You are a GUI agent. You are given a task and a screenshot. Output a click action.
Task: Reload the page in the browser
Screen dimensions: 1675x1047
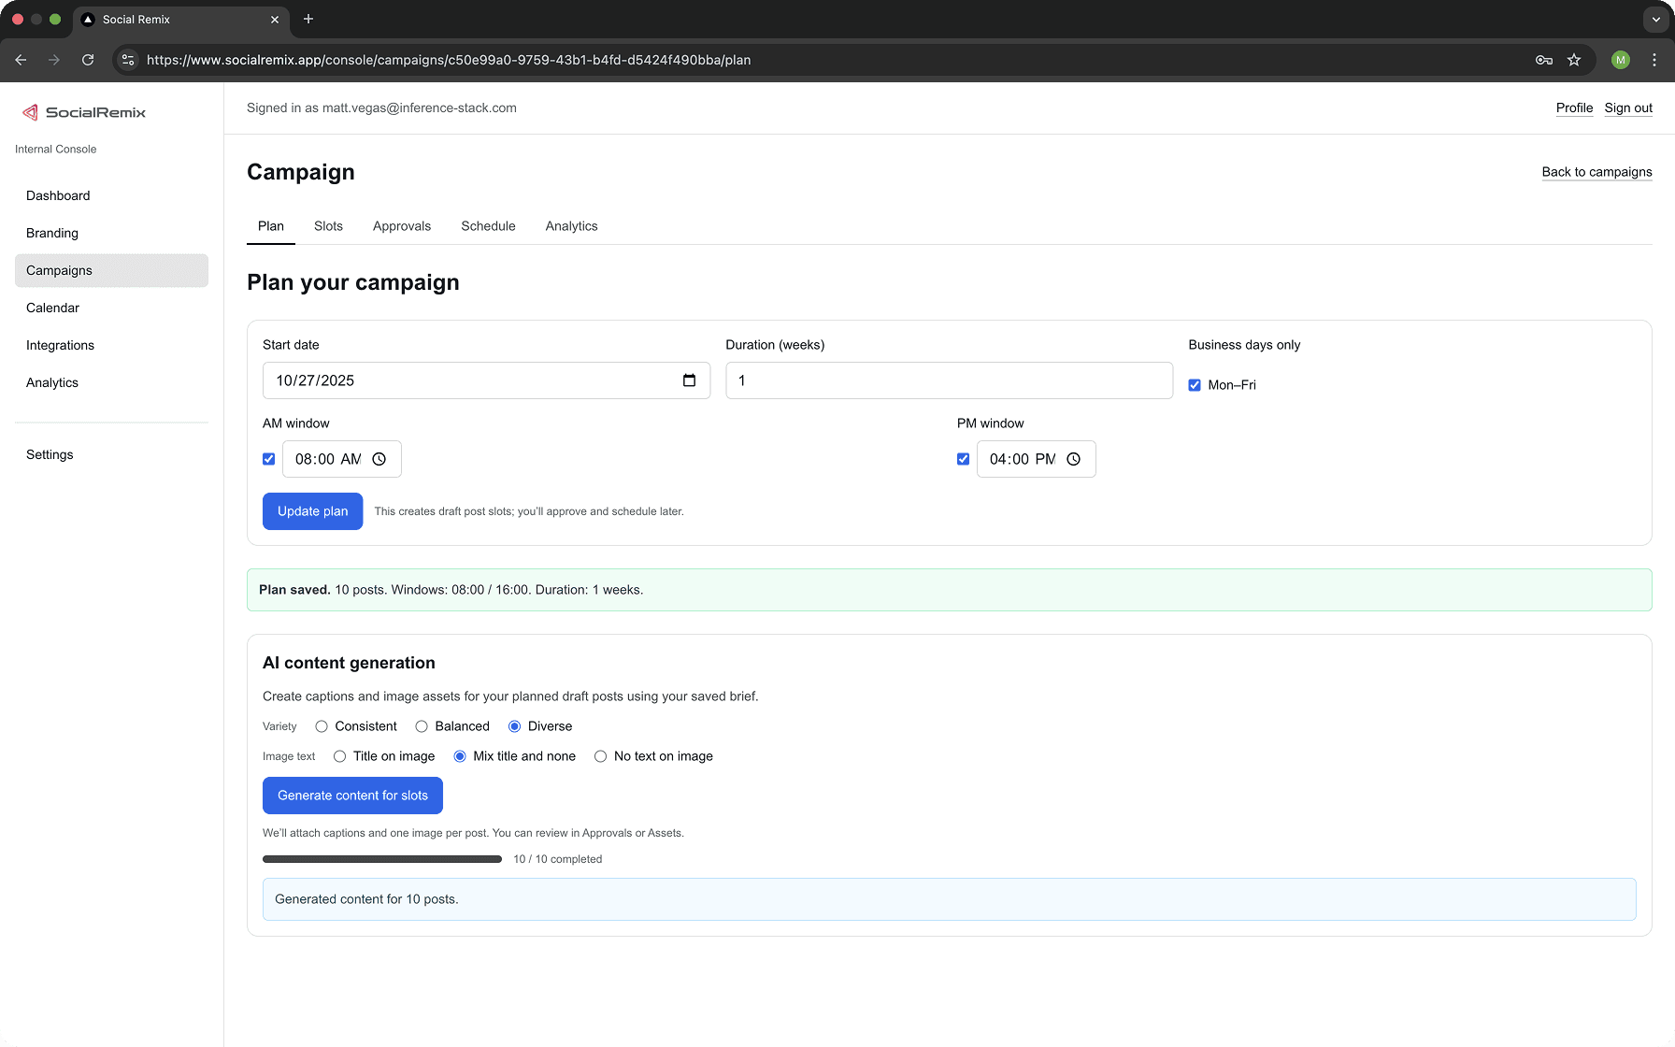click(x=88, y=60)
